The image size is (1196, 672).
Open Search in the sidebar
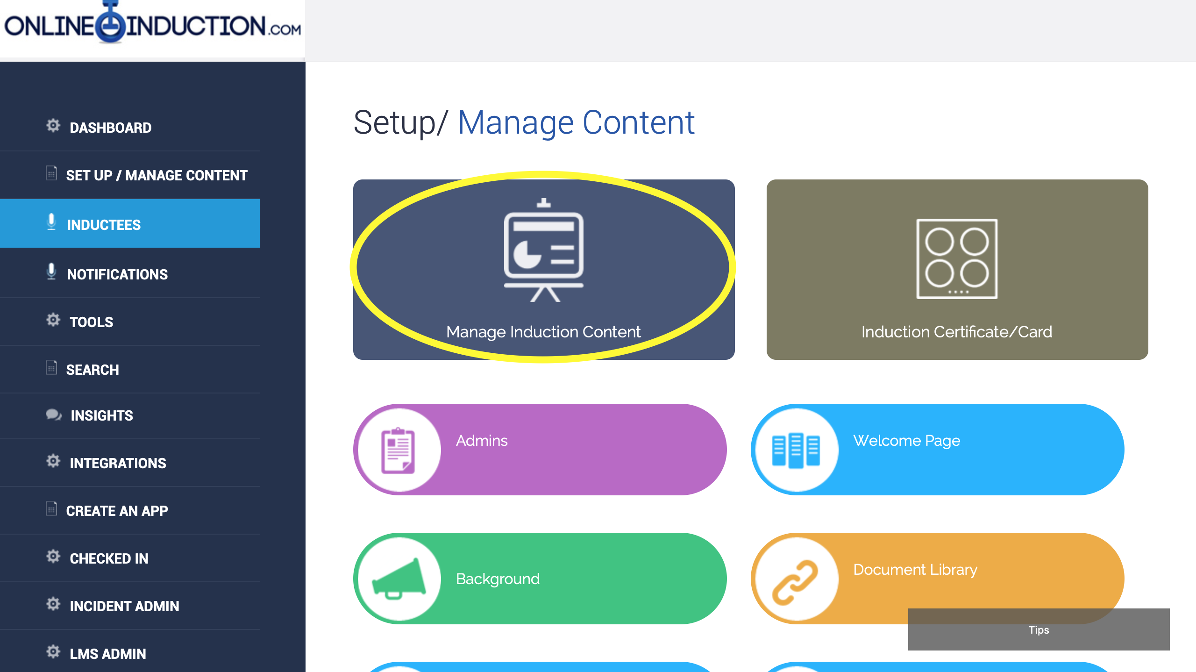[130, 370]
